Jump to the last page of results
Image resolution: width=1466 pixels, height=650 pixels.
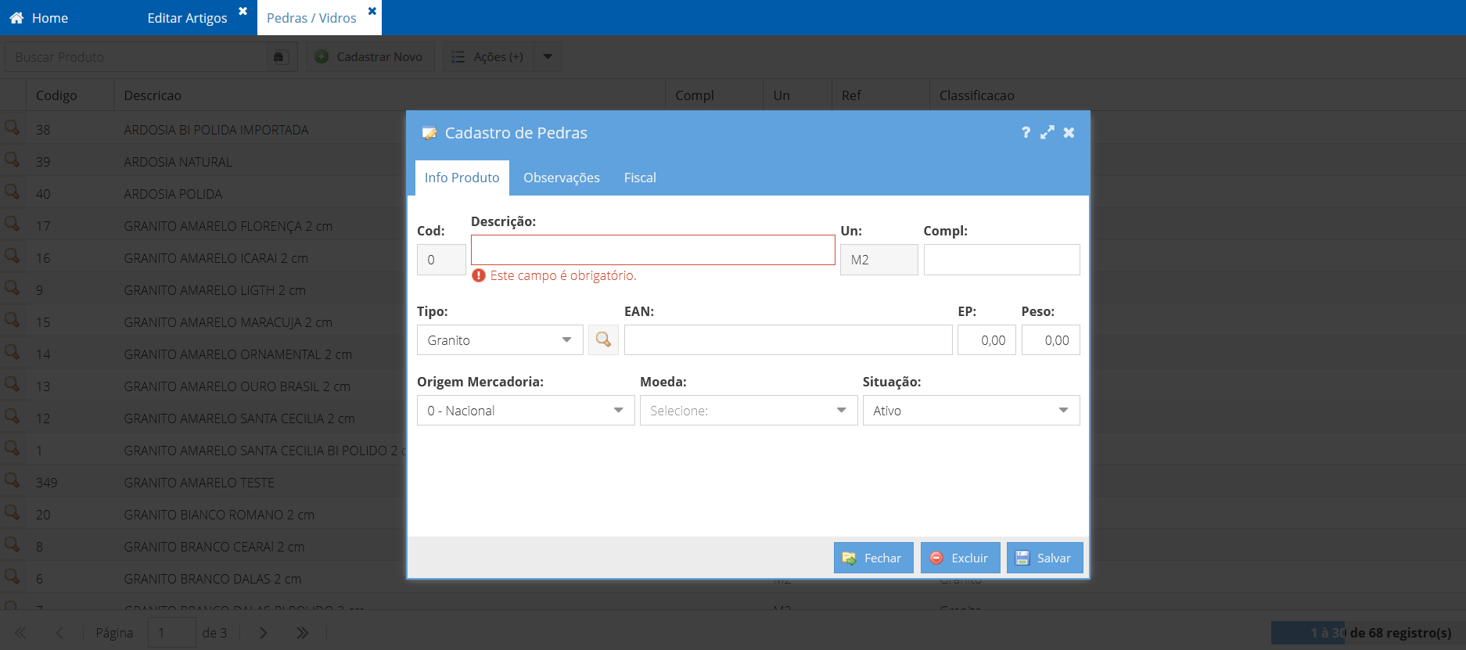tap(303, 633)
